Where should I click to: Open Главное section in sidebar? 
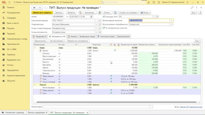click(x=10, y=7)
